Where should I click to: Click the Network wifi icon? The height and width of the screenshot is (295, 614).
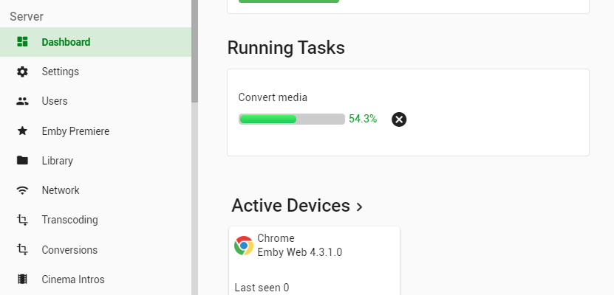coord(23,190)
